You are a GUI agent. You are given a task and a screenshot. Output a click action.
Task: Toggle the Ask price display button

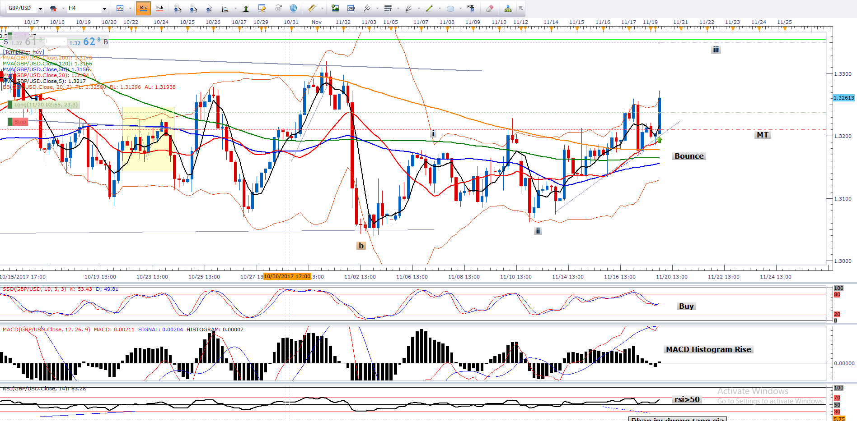[159, 8]
